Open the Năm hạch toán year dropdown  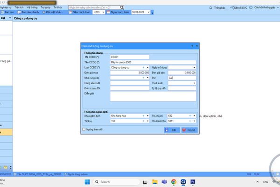tap(103, 12)
